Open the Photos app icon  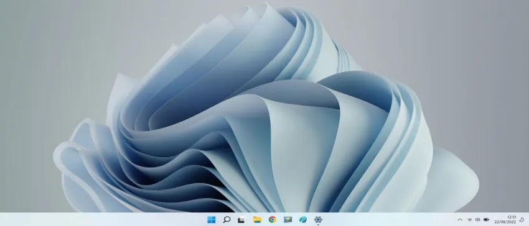[x=288, y=220]
